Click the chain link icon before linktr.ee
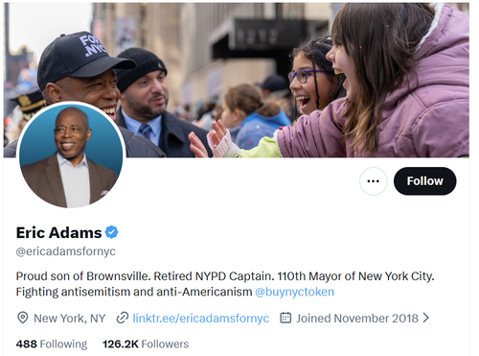 tap(123, 318)
